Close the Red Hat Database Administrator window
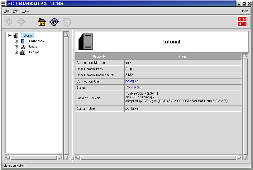The width and height of the screenshot is (253, 170). point(249,3)
